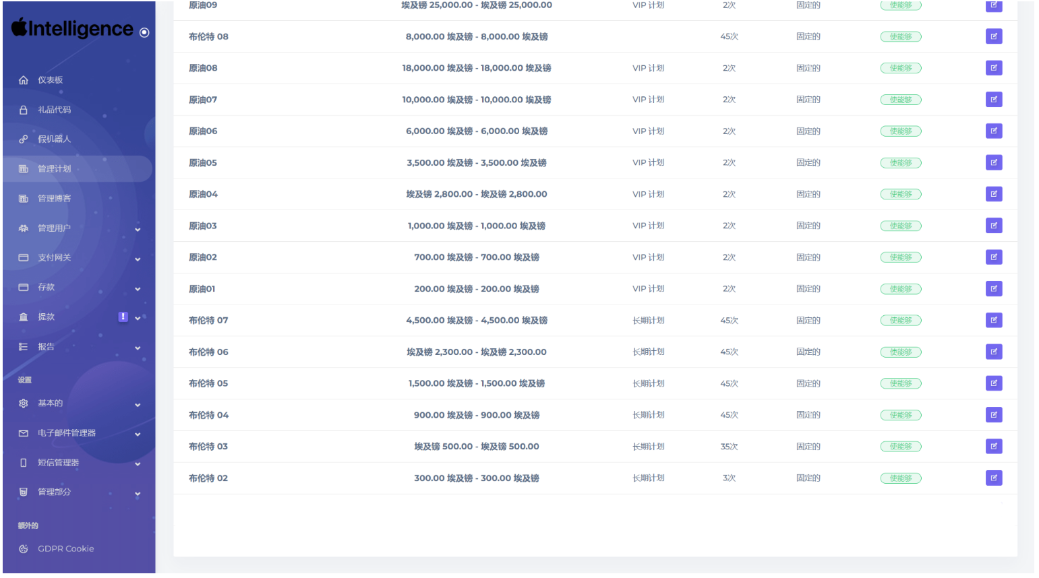Click 固定的 cell in 原油02 row
Image resolution: width=1039 pixels, height=578 pixels.
coord(808,257)
